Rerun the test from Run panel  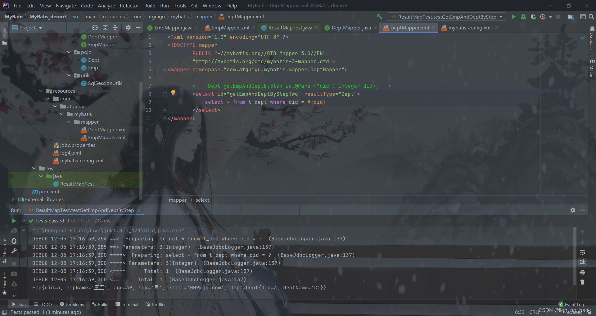point(14,221)
